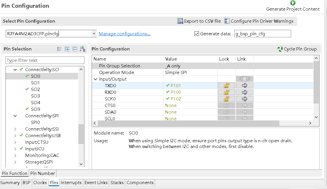Screen dimensions: 327x189
Task: Click the link arrow for SCK0
Action: tap(245, 99)
